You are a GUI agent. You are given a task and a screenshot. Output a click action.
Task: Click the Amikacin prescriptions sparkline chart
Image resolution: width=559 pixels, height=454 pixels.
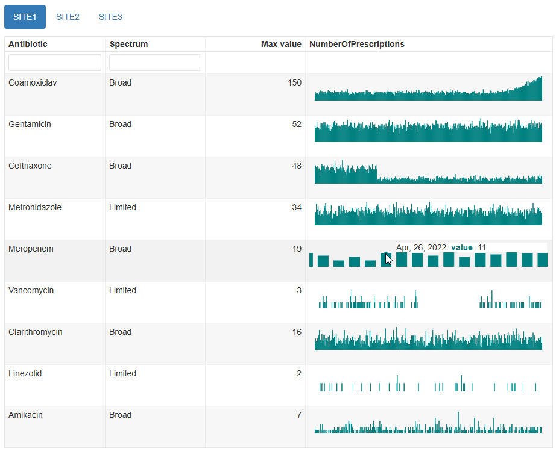[x=428, y=426]
